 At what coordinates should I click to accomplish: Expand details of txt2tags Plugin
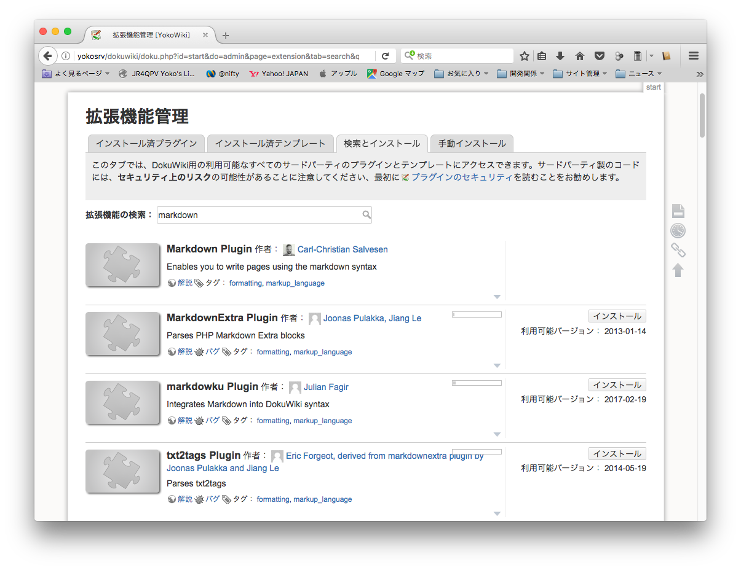click(x=497, y=513)
